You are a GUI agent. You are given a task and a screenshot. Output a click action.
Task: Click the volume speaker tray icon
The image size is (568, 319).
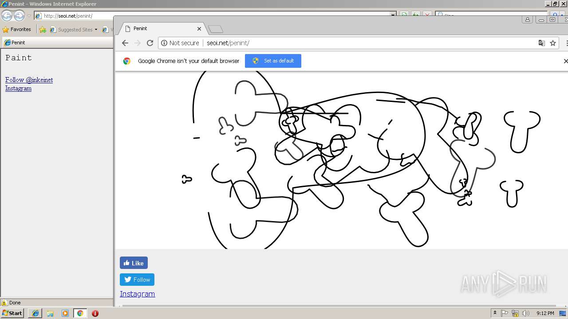point(526,313)
